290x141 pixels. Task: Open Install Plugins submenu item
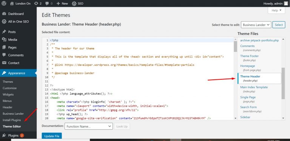click(x=12, y=120)
